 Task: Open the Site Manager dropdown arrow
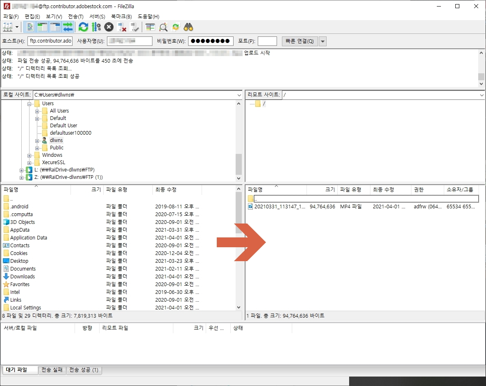[x=17, y=27]
